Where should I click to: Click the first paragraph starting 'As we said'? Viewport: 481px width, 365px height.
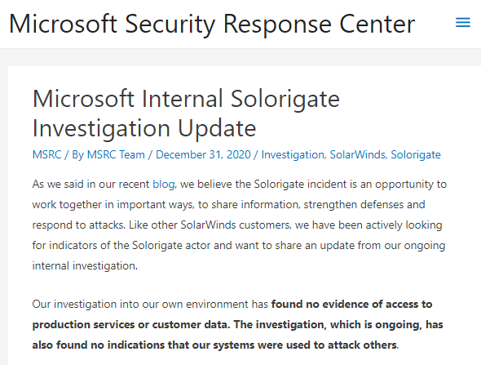(239, 225)
